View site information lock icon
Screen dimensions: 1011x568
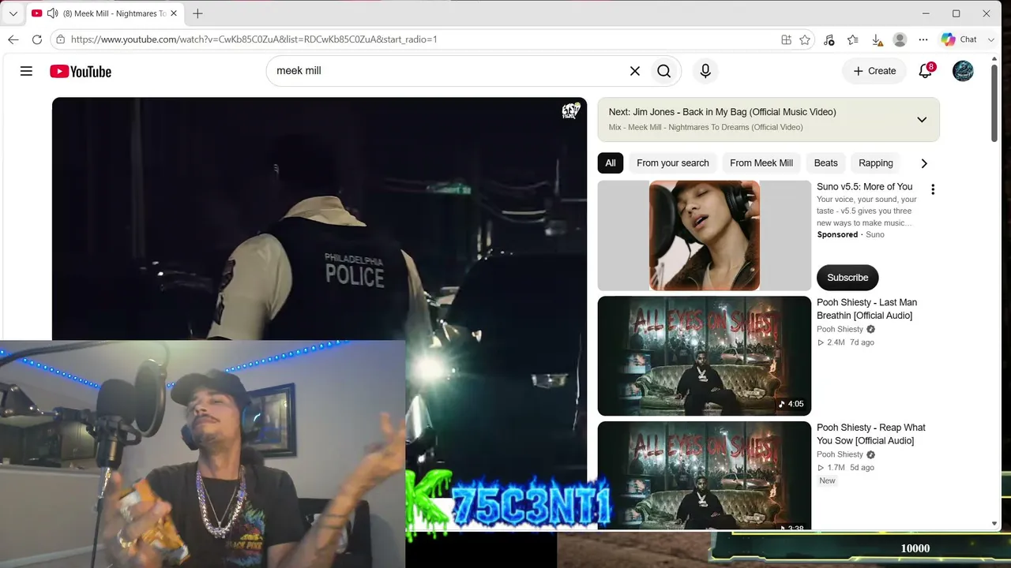pos(61,39)
